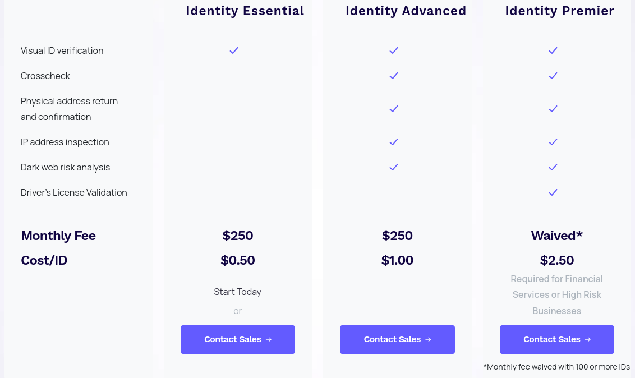635x378 pixels.
Task: Click Dark web risk analysis checkmark in Advanced column
Action: pos(394,167)
